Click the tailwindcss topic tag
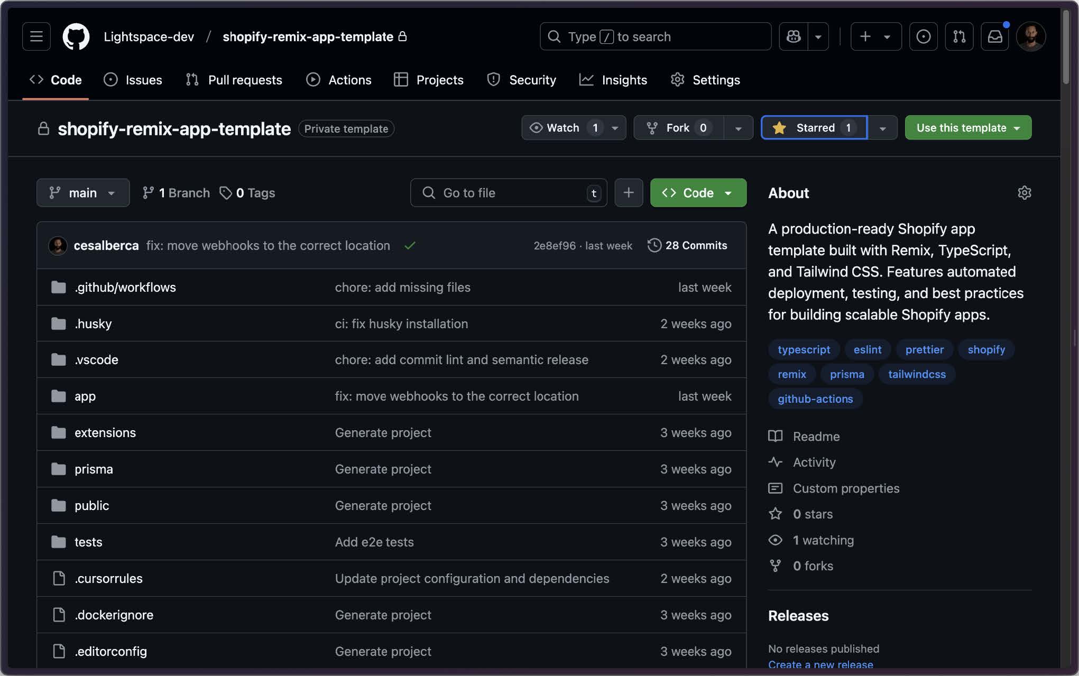This screenshot has height=676, width=1079. [917, 374]
